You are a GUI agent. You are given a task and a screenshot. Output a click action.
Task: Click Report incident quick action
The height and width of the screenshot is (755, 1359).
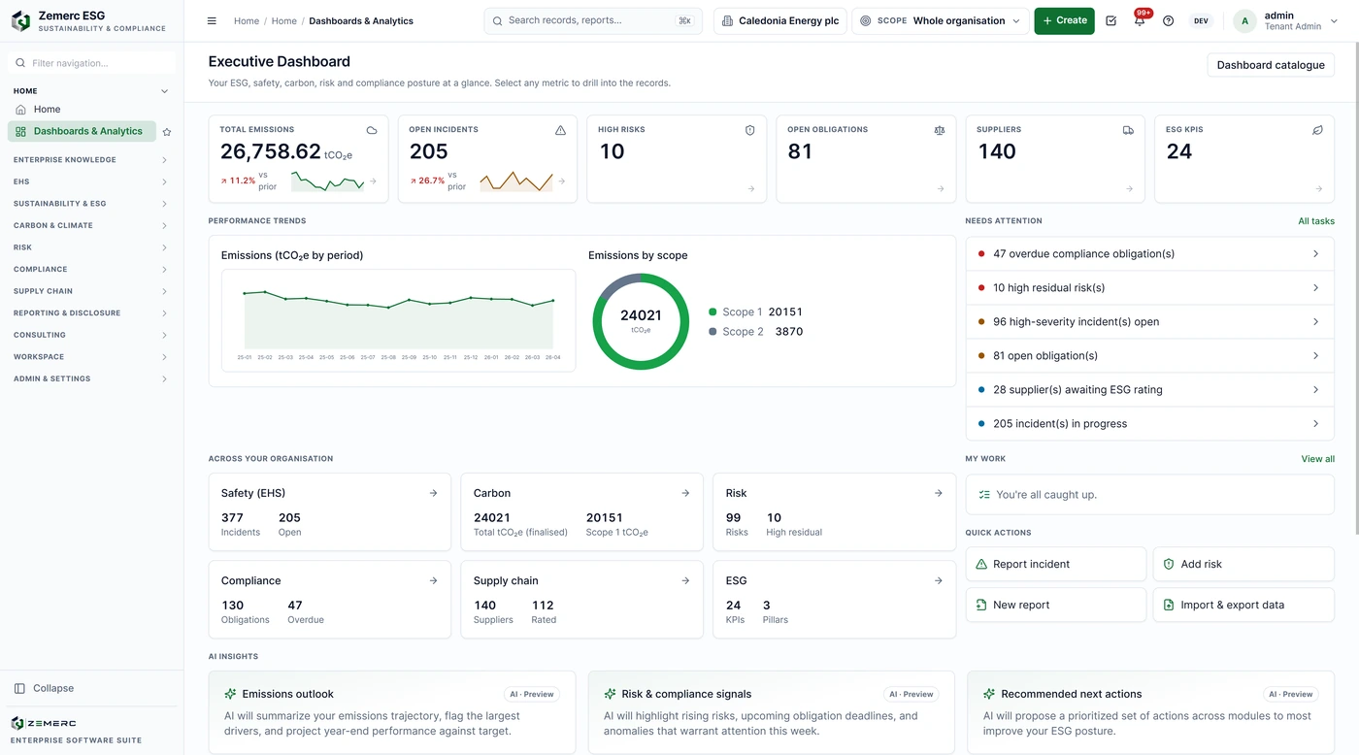[1055, 564]
